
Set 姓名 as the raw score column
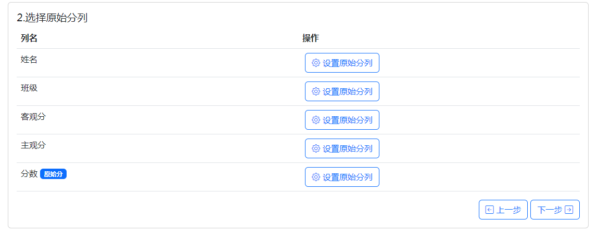coord(342,63)
